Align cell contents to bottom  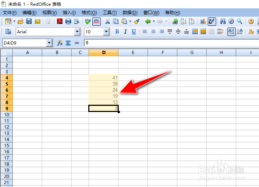pyautogui.click(x=186, y=31)
